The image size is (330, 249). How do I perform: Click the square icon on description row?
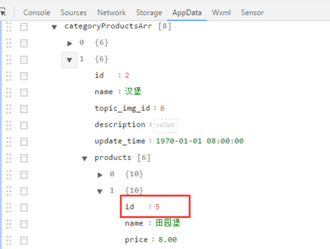pyautogui.click(x=24, y=125)
